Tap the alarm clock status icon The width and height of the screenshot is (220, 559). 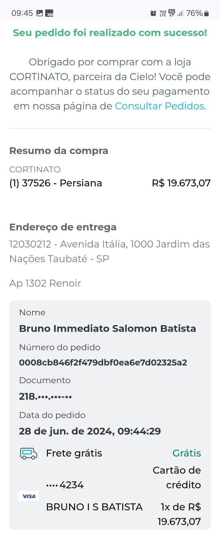tap(153, 13)
